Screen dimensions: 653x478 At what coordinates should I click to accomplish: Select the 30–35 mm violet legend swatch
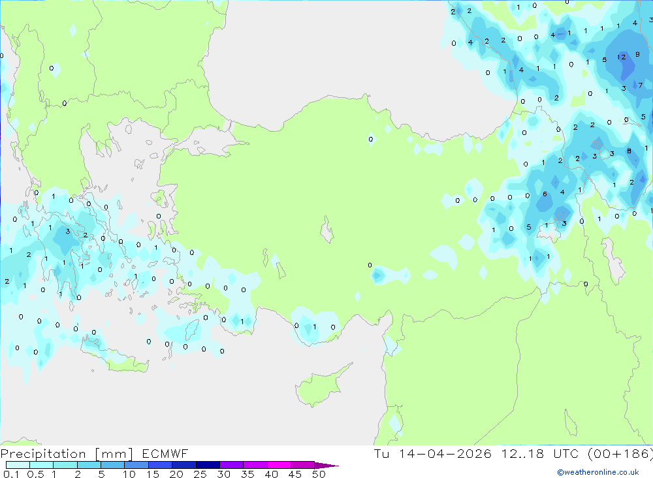(231, 465)
